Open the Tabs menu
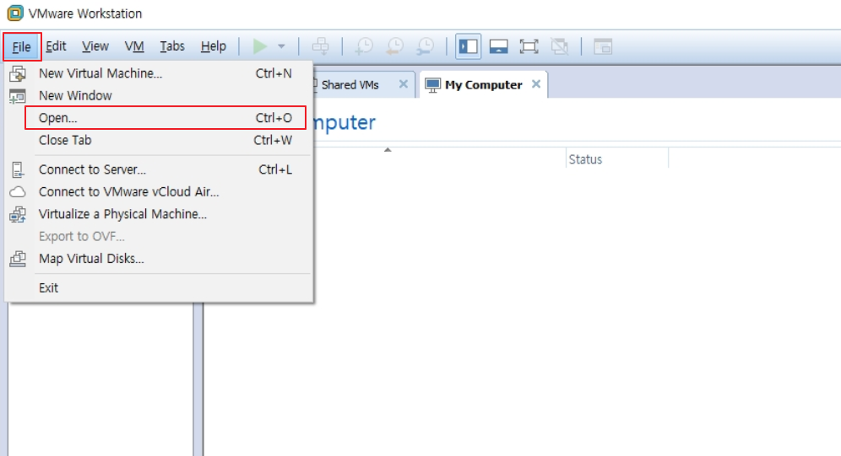This screenshot has height=456, width=841. click(172, 46)
